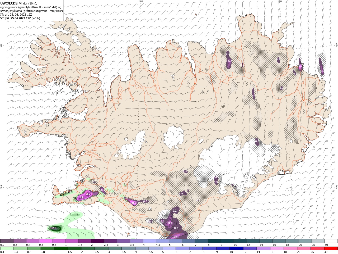Select the 3 swatch in the bottom rain scale
The image size is (338, 254).
point(115,248)
